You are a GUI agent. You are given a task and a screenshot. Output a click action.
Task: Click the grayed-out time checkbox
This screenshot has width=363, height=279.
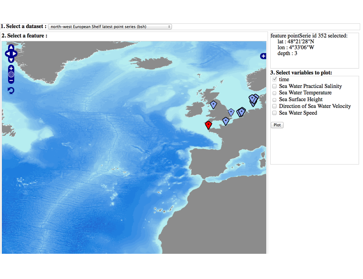click(x=274, y=79)
